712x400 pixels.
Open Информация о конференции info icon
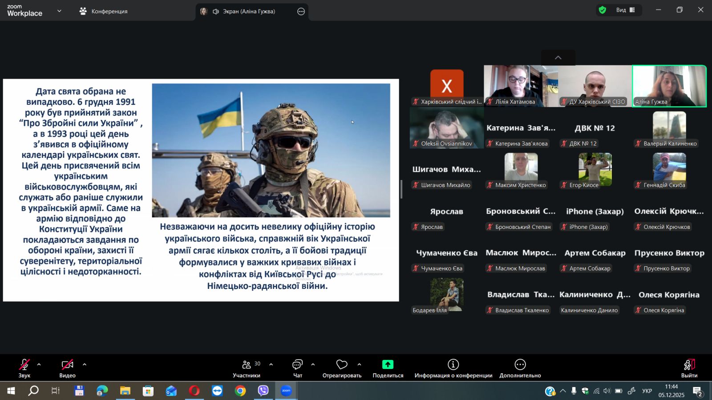tap(453, 365)
